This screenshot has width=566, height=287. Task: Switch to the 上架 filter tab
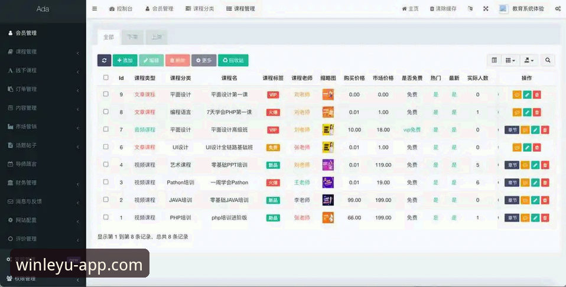tap(157, 37)
